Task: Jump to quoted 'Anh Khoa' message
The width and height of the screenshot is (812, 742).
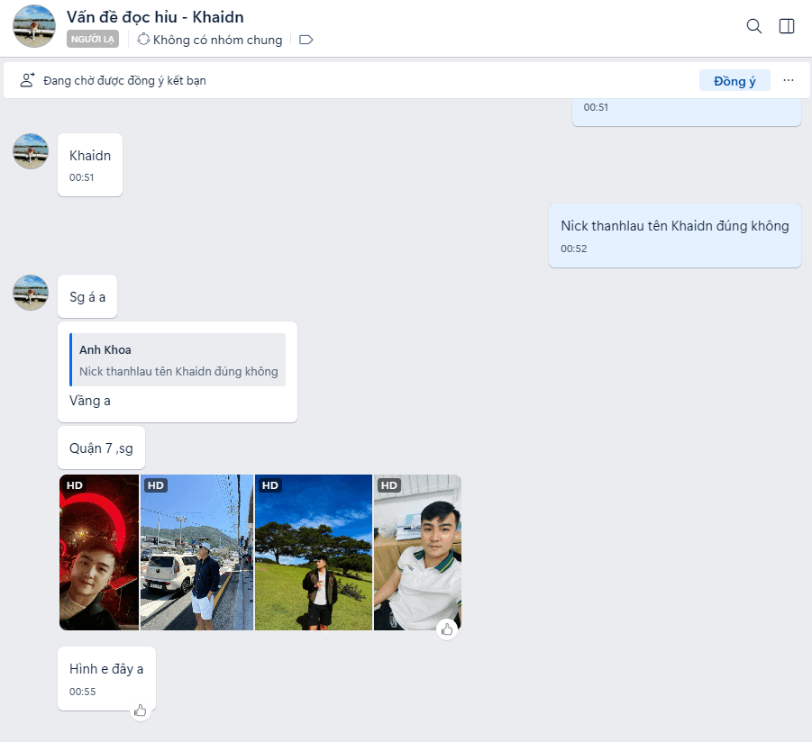Action: (178, 360)
